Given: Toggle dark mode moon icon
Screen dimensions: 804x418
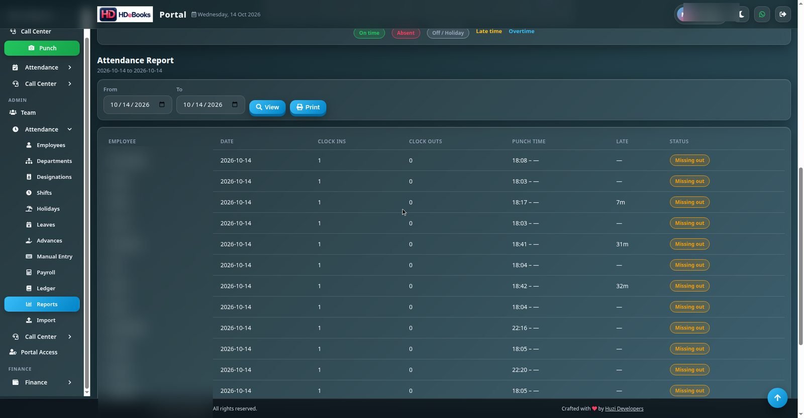Looking at the screenshot, I should pyautogui.click(x=742, y=14).
